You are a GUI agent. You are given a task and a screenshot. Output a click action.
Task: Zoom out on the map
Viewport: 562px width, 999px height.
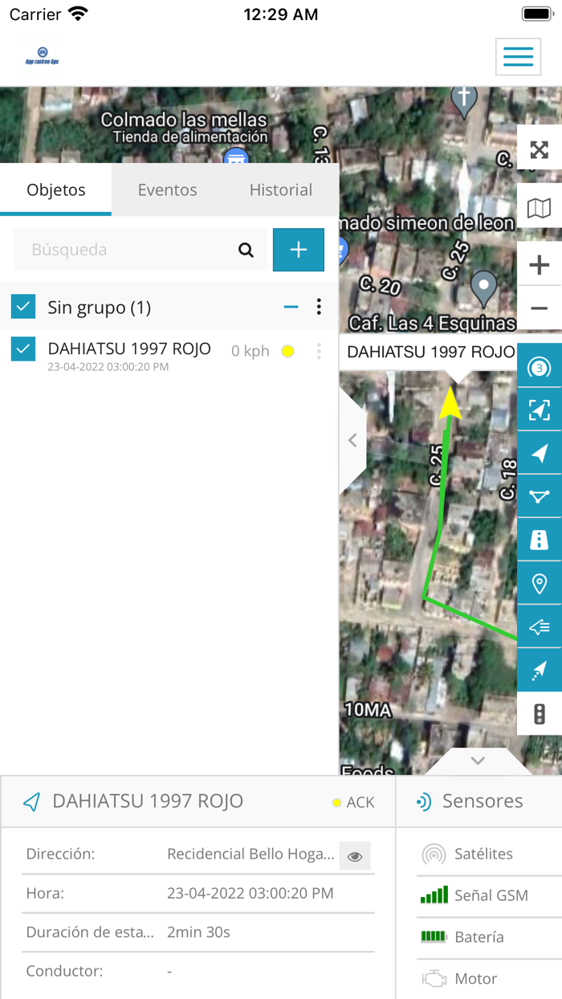540,308
